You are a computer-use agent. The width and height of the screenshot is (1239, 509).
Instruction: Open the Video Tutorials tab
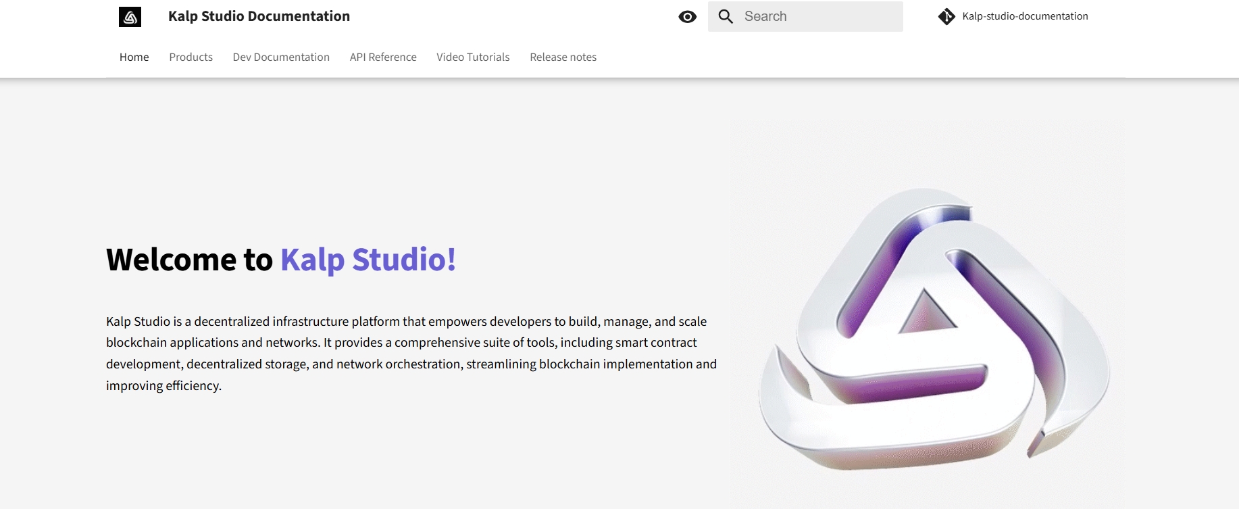click(x=473, y=57)
